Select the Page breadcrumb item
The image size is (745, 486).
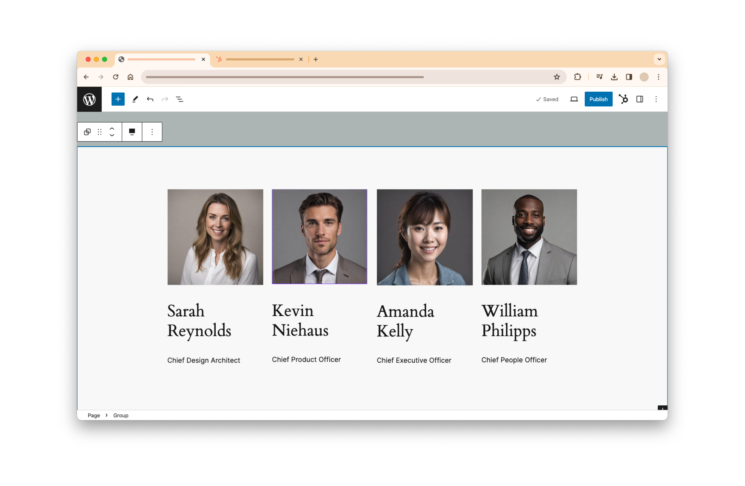(x=94, y=415)
